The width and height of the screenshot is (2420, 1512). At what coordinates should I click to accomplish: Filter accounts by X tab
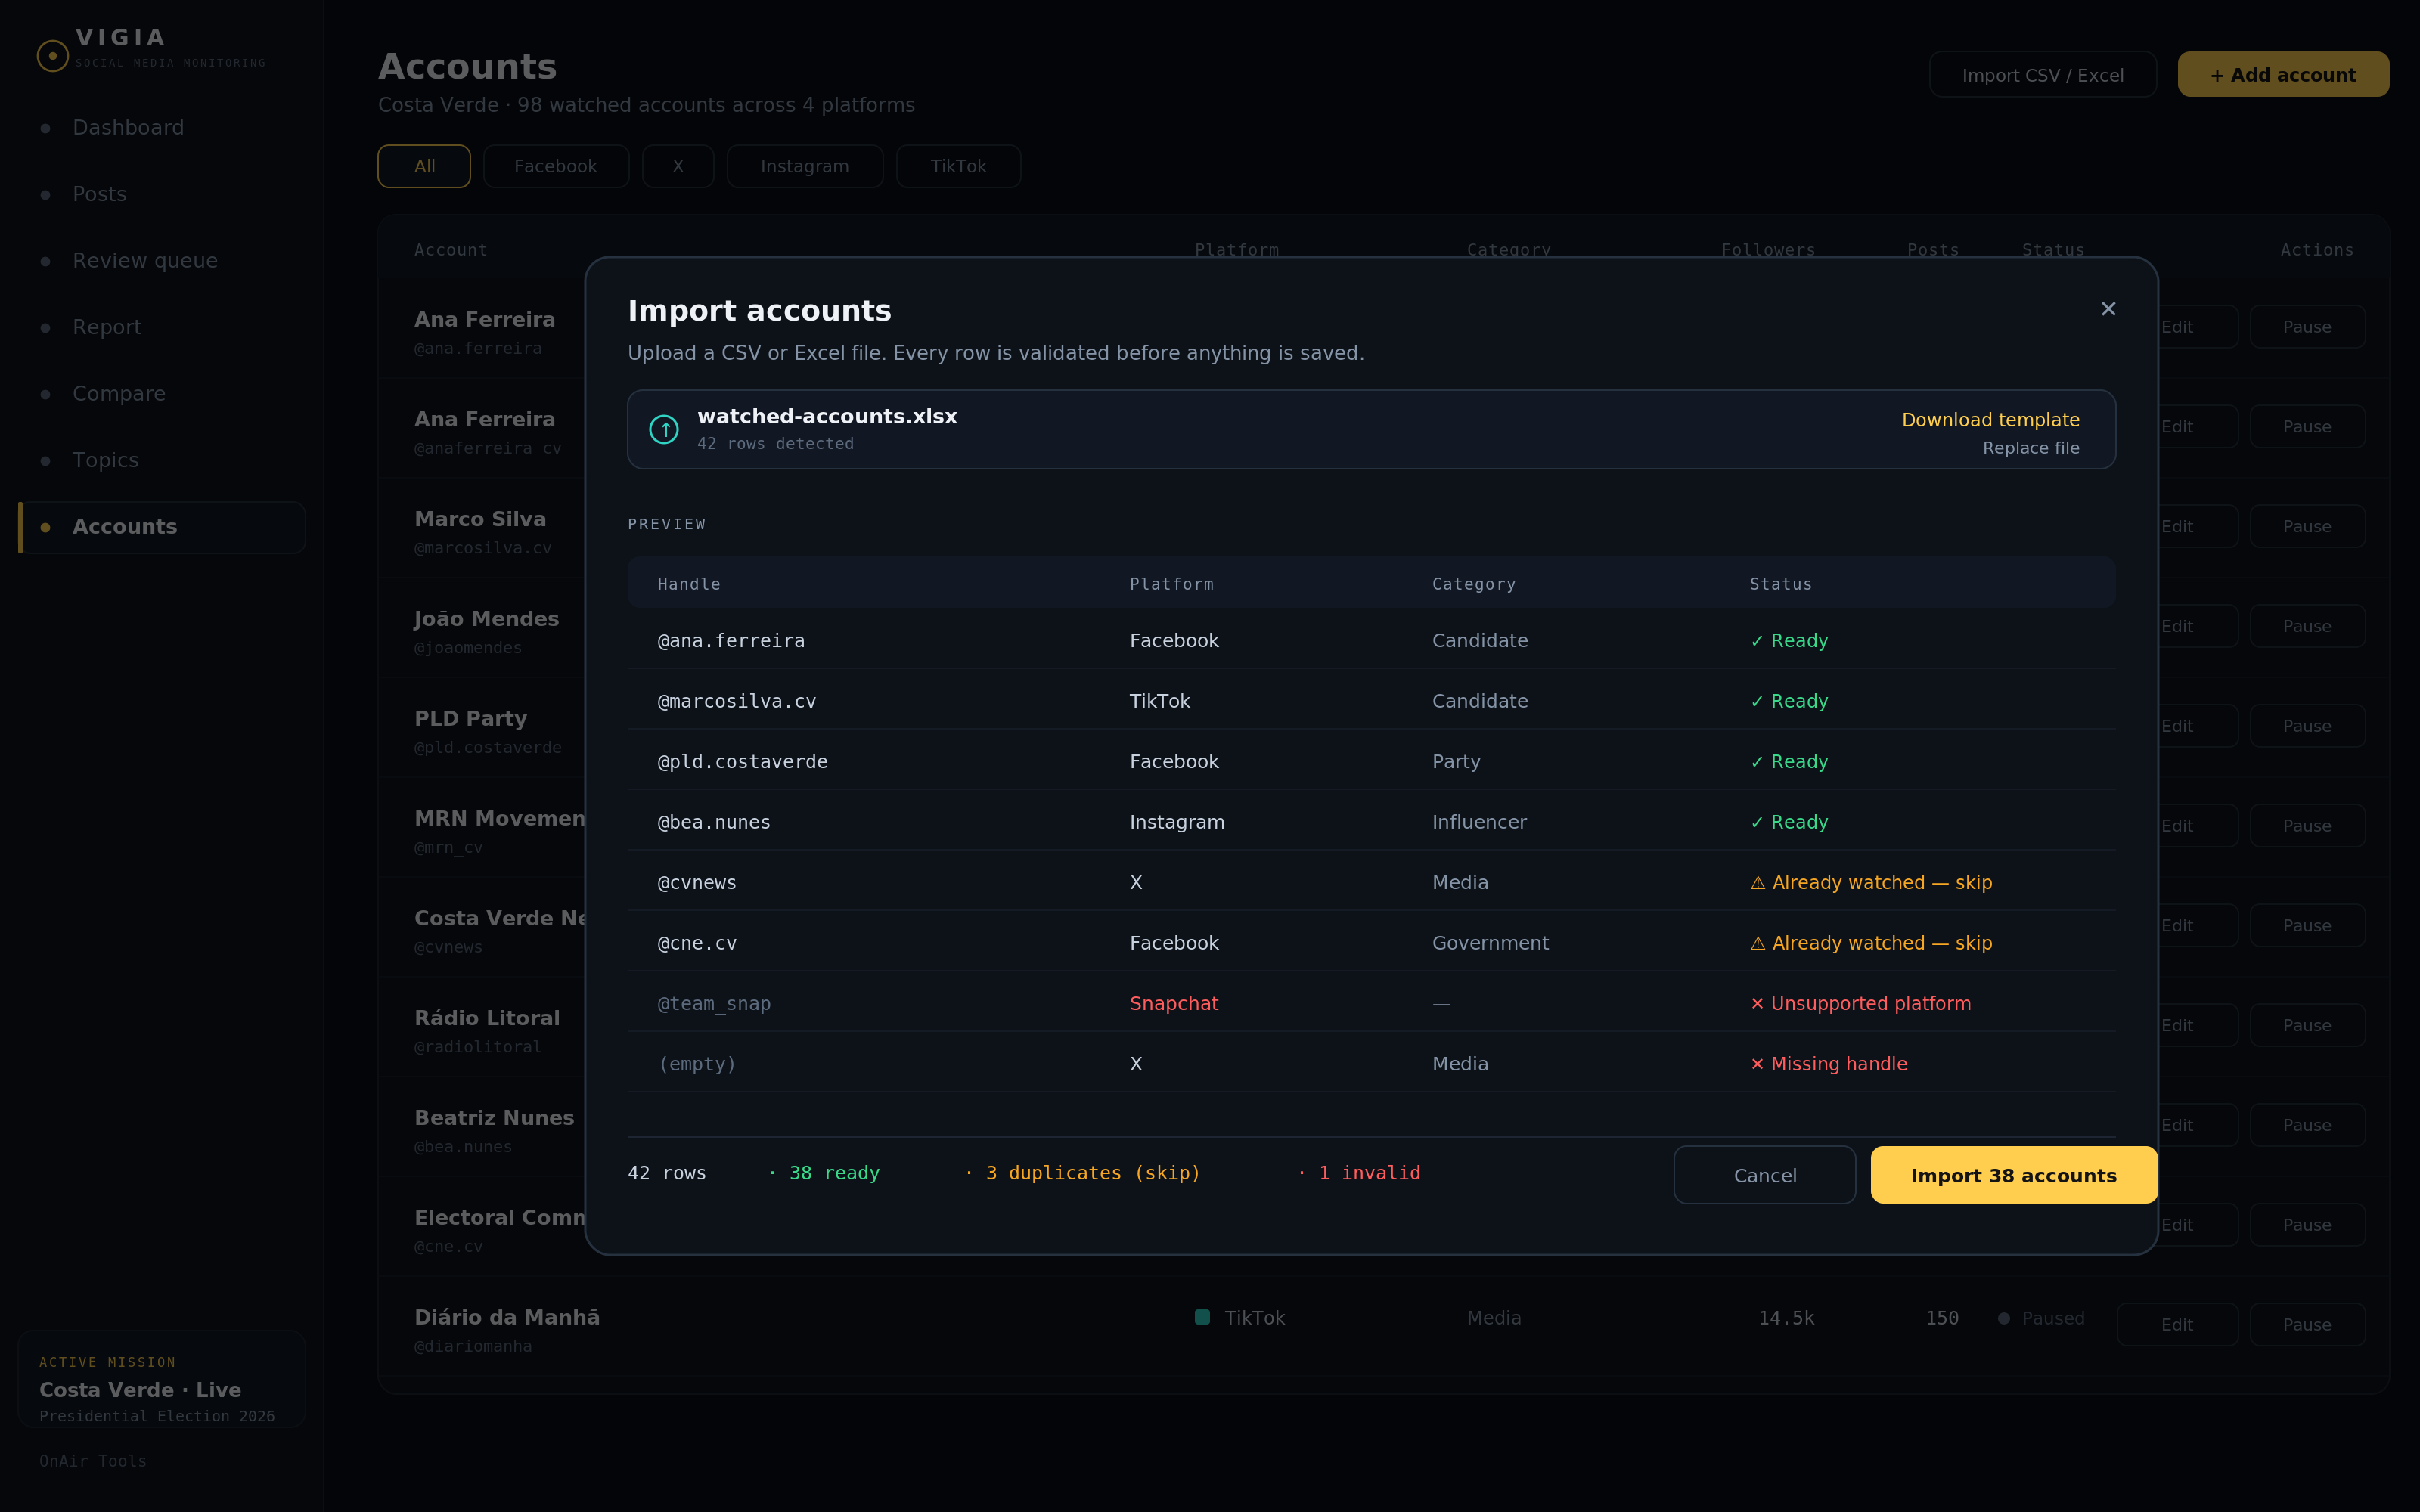(678, 166)
